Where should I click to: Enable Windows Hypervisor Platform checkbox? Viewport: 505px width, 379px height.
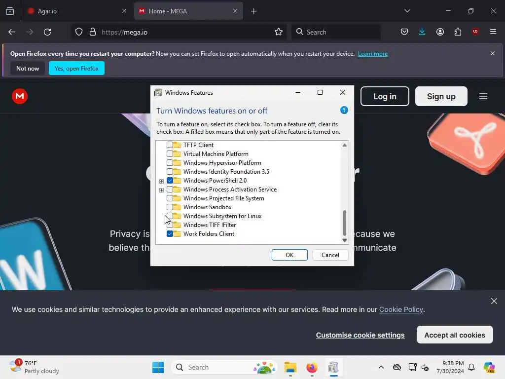tap(170, 163)
